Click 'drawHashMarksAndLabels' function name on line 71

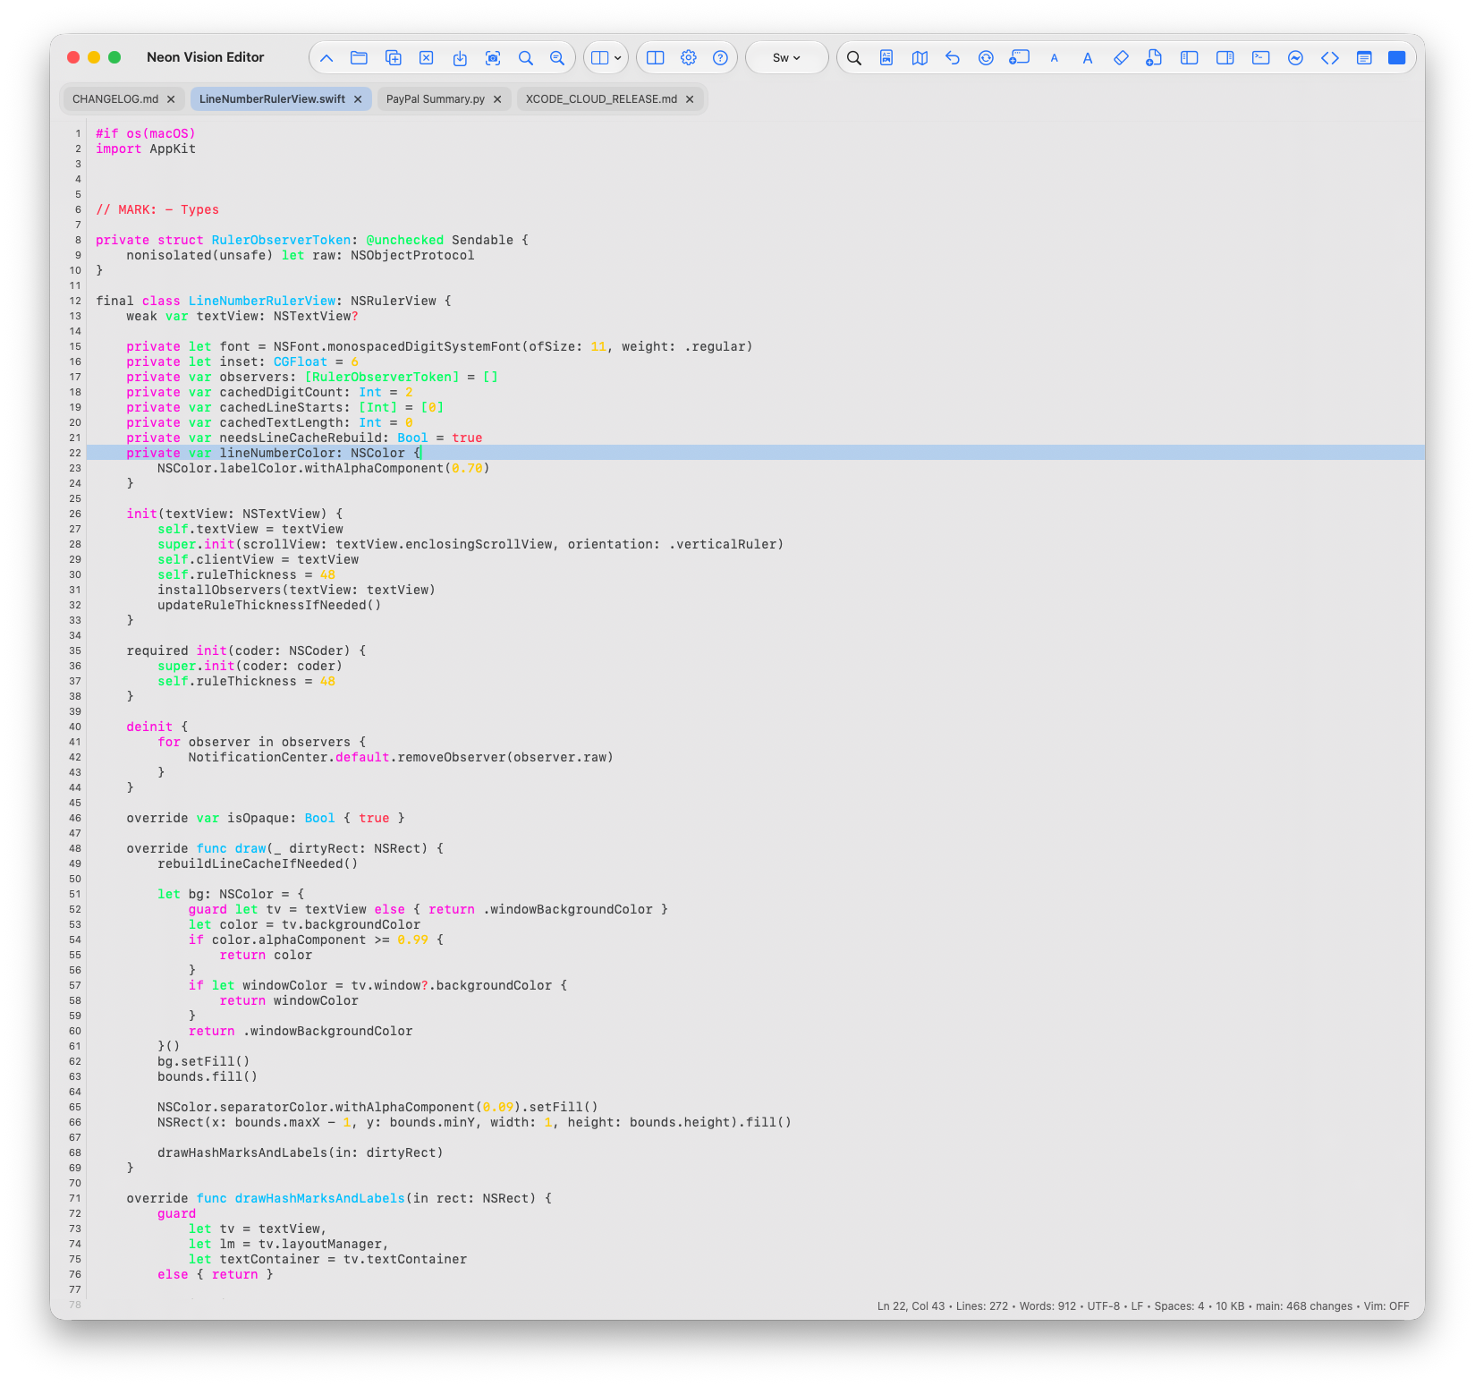pos(319,1198)
